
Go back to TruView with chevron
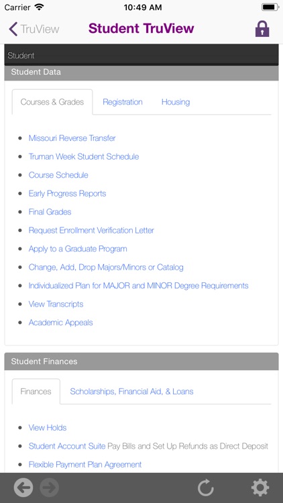pos(34,29)
